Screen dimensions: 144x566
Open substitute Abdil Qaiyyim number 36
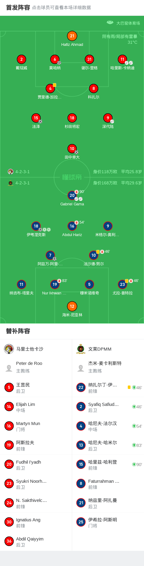point(36,541)
